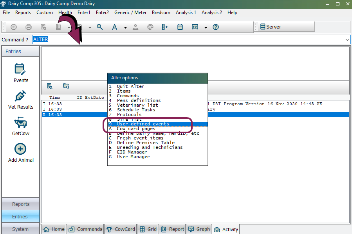The width and height of the screenshot is (352, 234).
Task: Open Events entry in sidebar
Action: coord(21,73)
